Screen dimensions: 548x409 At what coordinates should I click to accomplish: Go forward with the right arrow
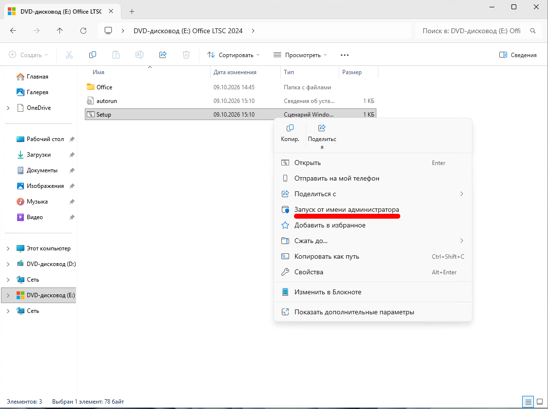[x=37, y=31]
